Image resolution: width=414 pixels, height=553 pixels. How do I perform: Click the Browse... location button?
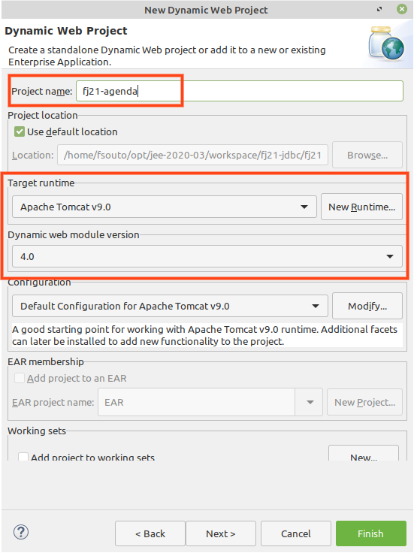pos(367,156)
